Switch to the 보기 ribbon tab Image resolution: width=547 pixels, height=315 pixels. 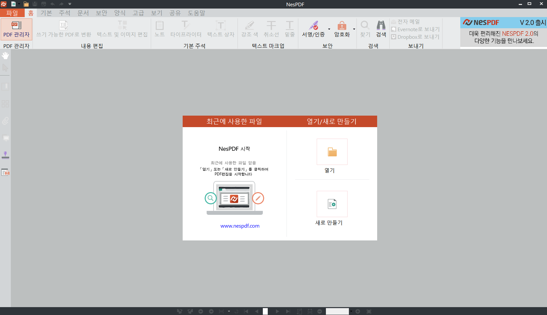[157, 13]
